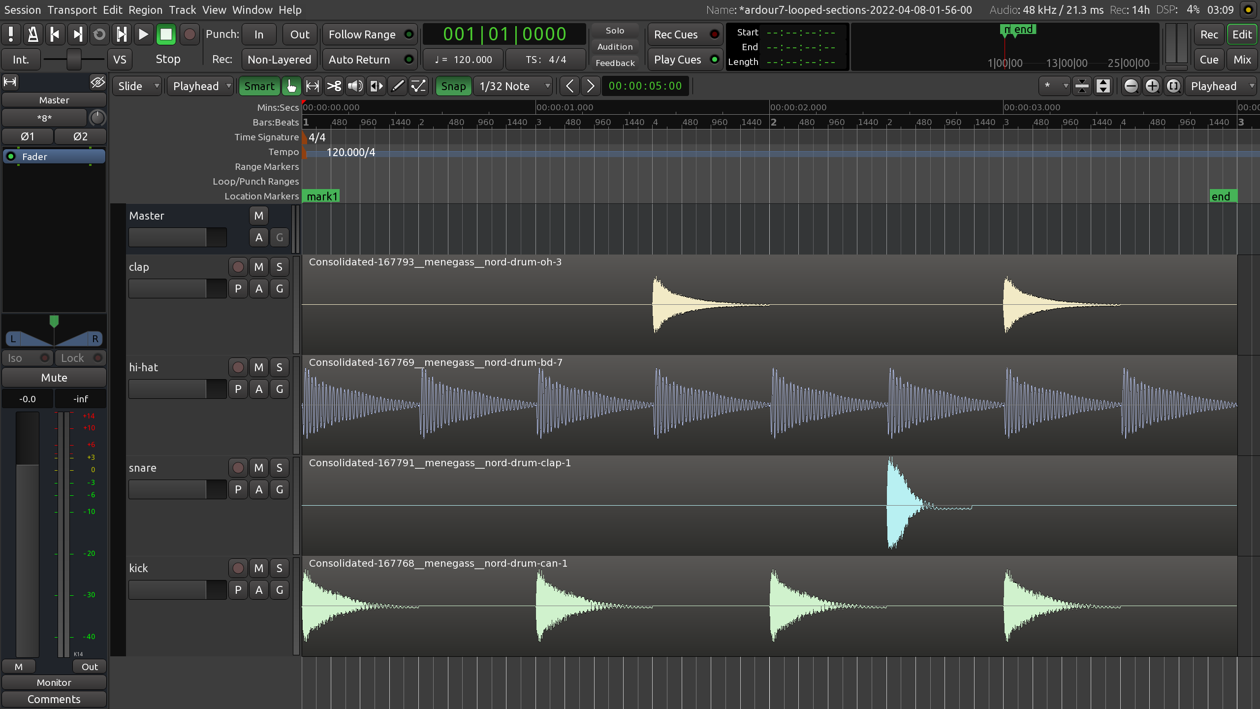1260x709 pixels.
Task: Open the Track menu
Action: [183, 10]
